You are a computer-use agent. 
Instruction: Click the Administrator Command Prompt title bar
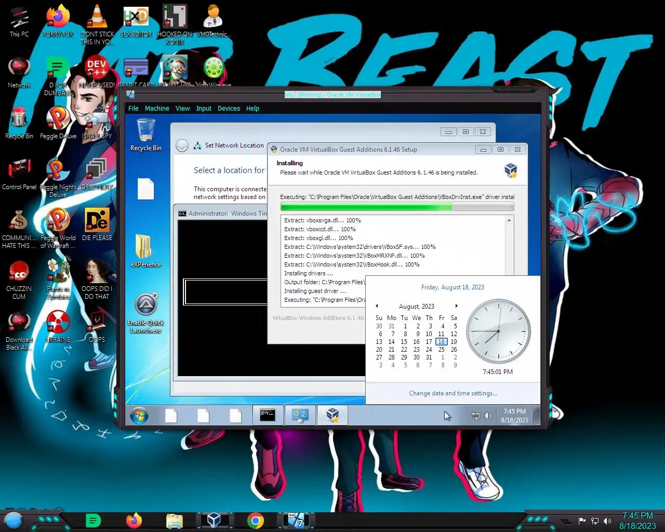222,214
